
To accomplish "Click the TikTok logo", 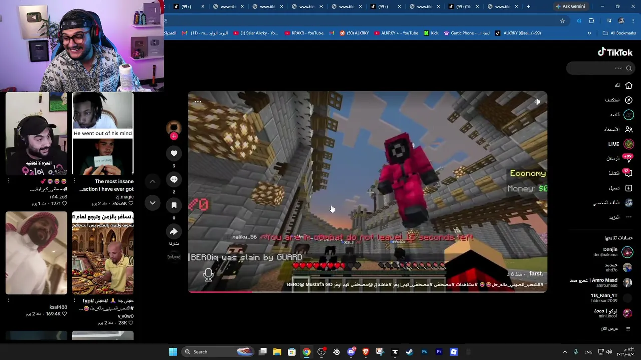I will coord(615,52).
